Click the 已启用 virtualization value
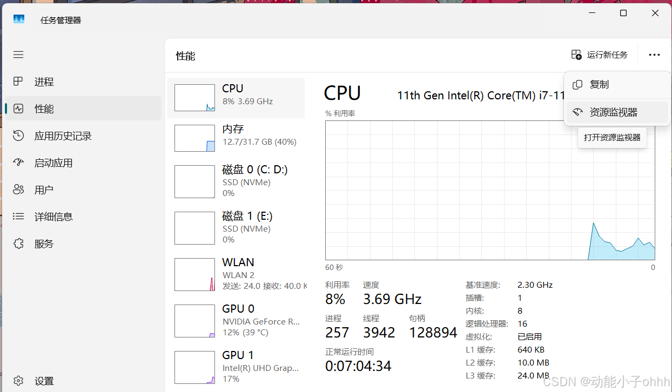Viewport: 672px width, 392px height. pyautogui.click(x=529, y=336)
